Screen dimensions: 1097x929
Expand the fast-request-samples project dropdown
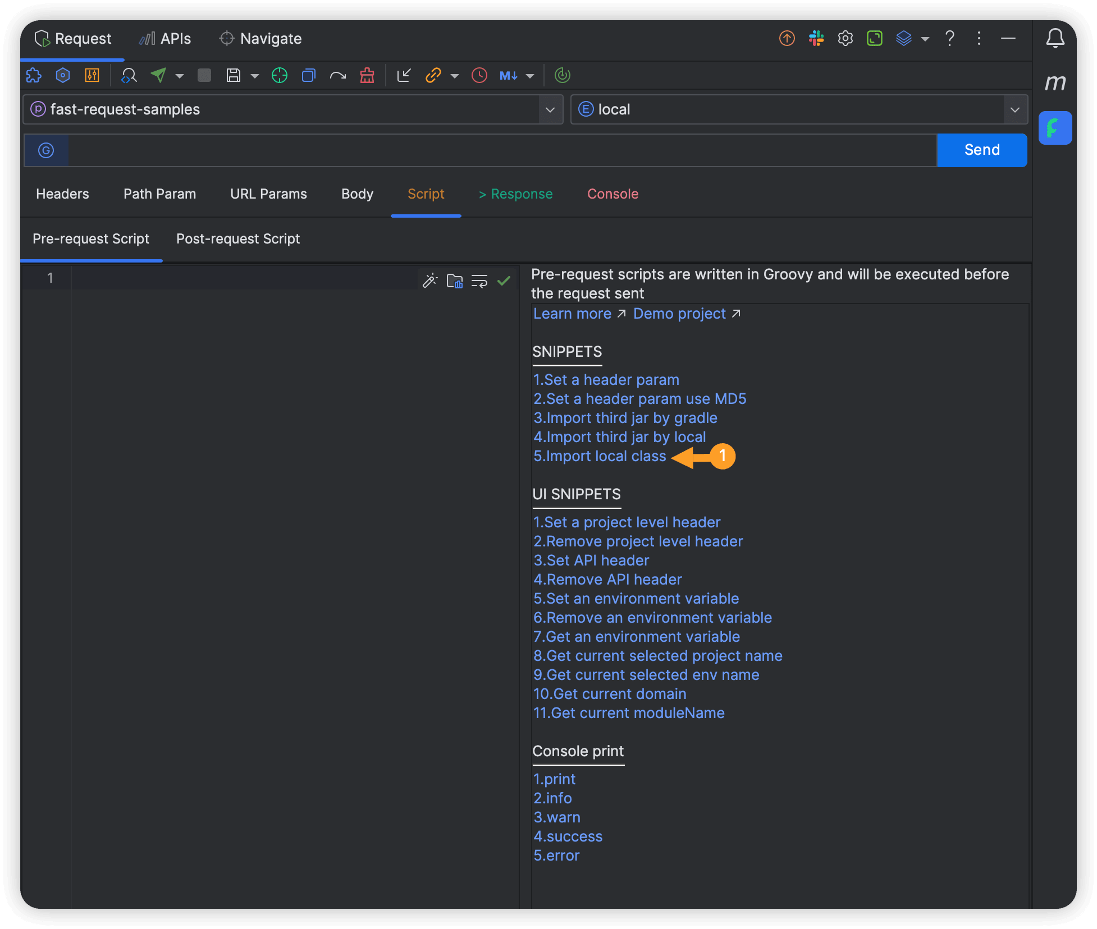[550, 109]
